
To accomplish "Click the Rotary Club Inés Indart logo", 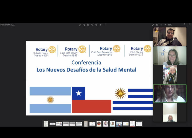I will [73, 51].
